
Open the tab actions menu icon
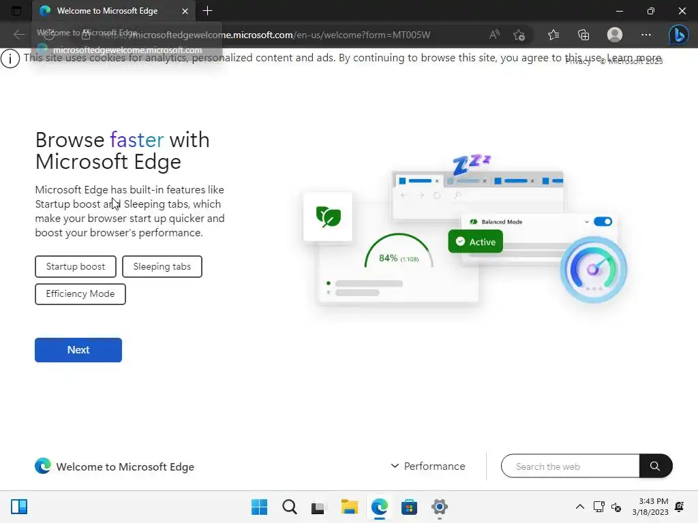(16, 11)
